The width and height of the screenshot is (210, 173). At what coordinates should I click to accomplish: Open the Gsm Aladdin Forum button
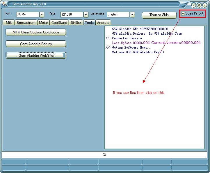pyautogui.click(x=36, y=44)
